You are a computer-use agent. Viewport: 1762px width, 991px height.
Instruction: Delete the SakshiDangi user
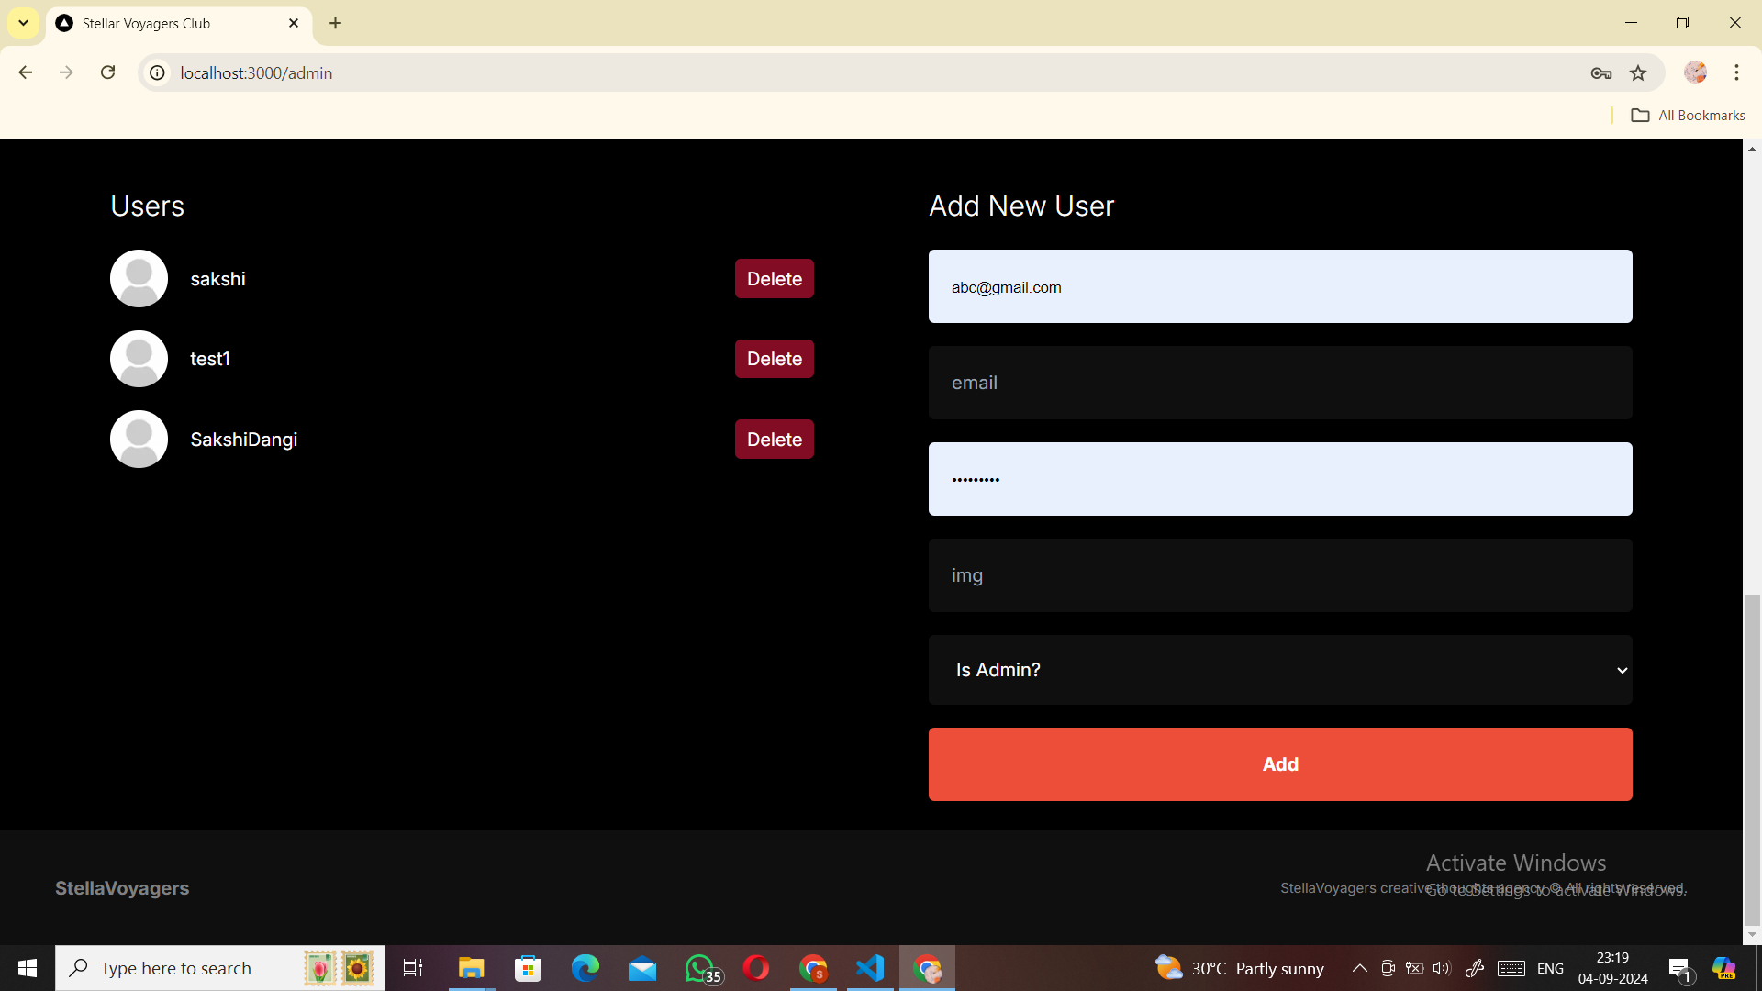pos(774,440)
